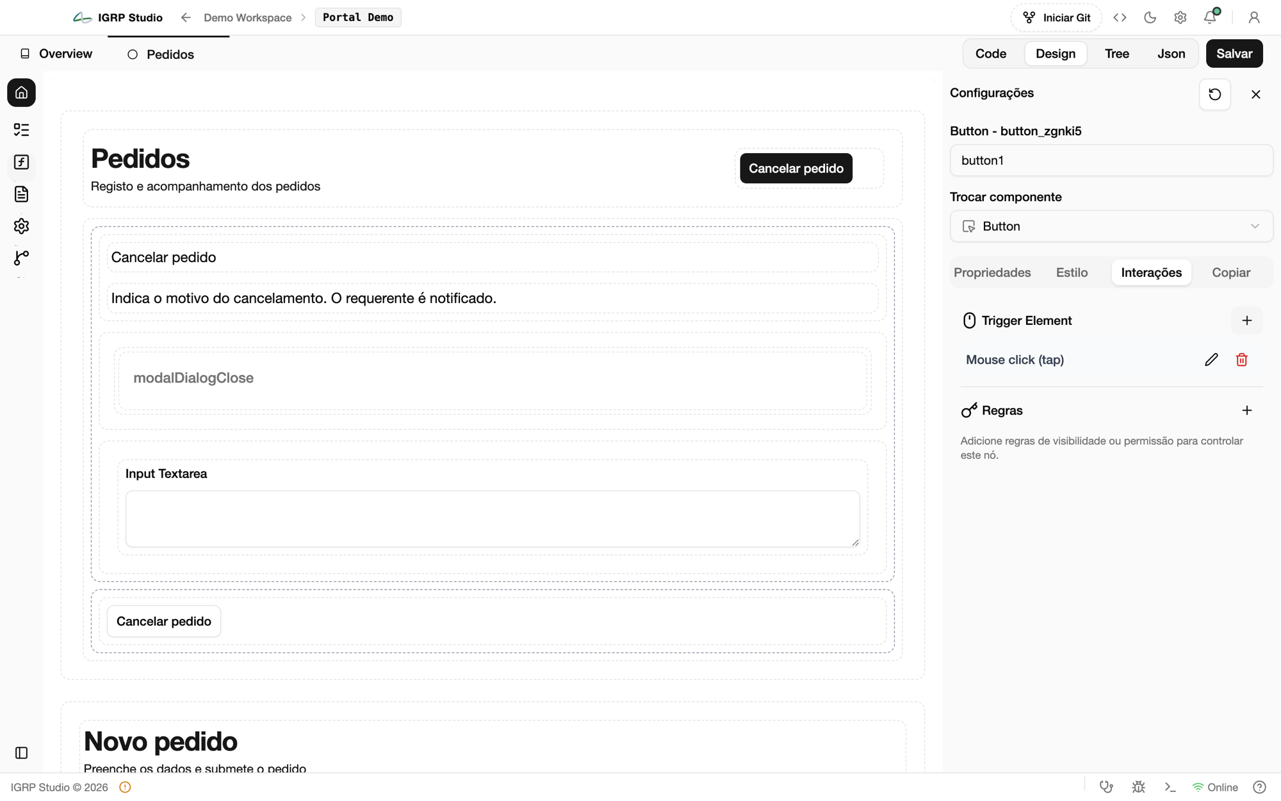Screen dimensions: 1281x801
Task: Open the functions sidebar icon
Action: [x=21, y=162]
